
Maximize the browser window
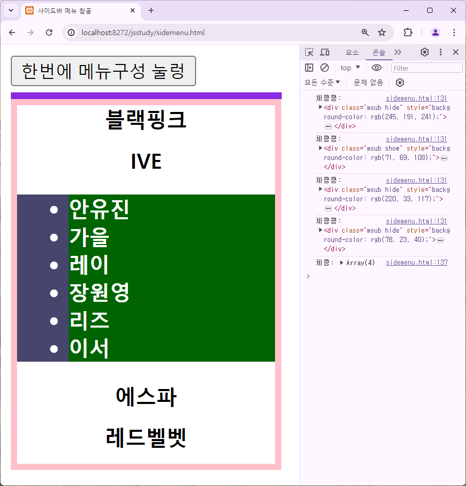430,10
